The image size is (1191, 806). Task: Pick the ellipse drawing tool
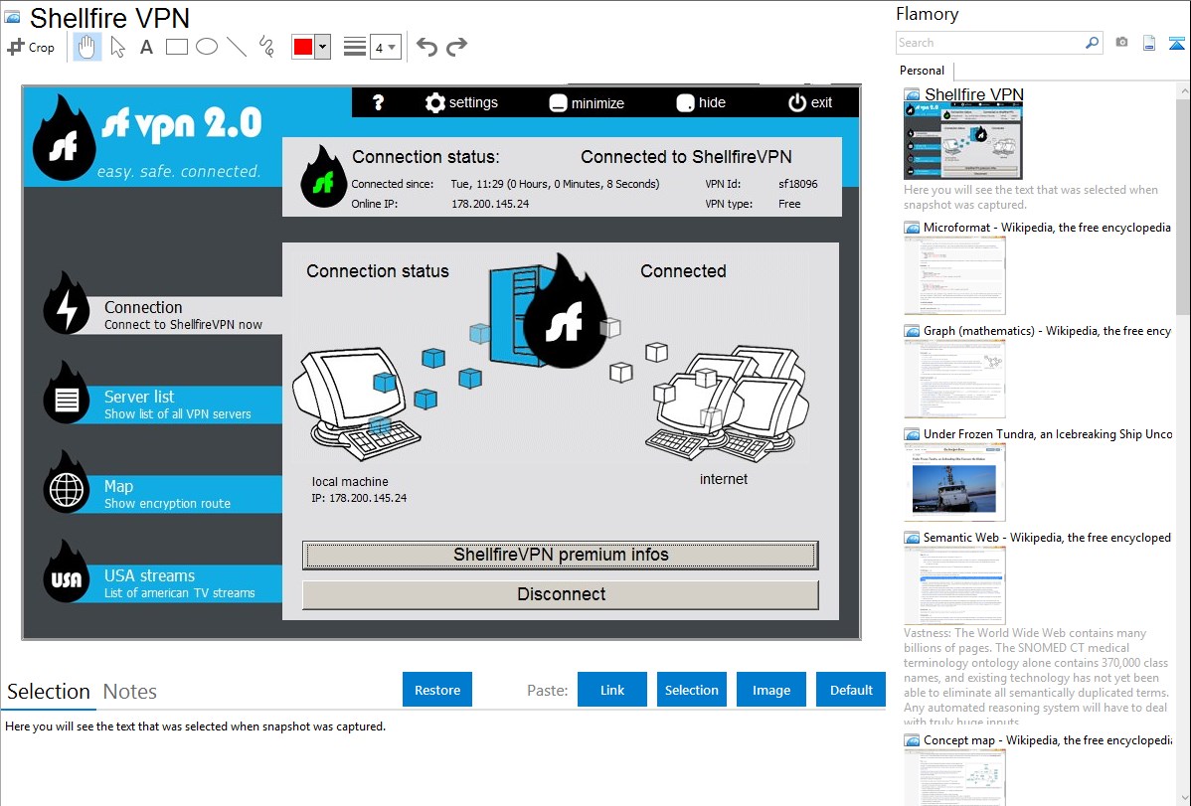click(207, 47)
